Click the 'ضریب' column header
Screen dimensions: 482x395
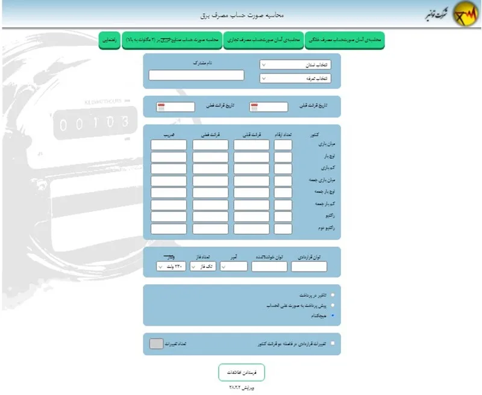click(x=169, y=134)
